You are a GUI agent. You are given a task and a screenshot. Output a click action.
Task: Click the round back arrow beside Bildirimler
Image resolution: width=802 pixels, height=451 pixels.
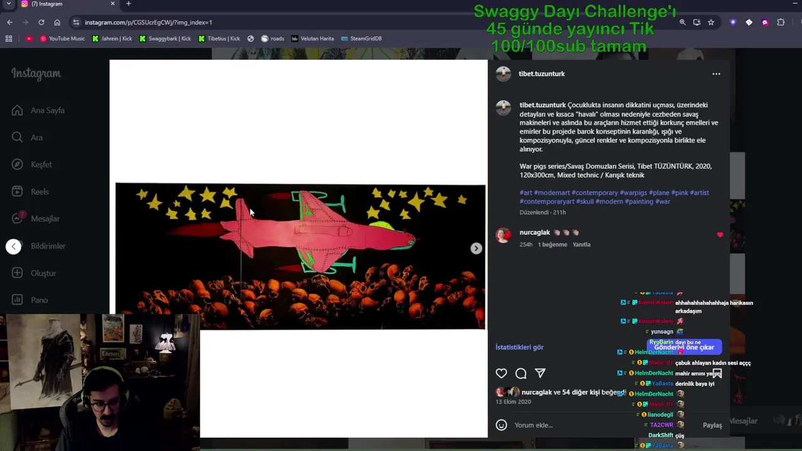coord(14,246)
